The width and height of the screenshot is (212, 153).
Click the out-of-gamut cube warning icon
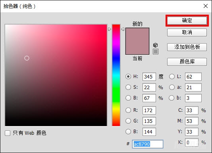156,45
